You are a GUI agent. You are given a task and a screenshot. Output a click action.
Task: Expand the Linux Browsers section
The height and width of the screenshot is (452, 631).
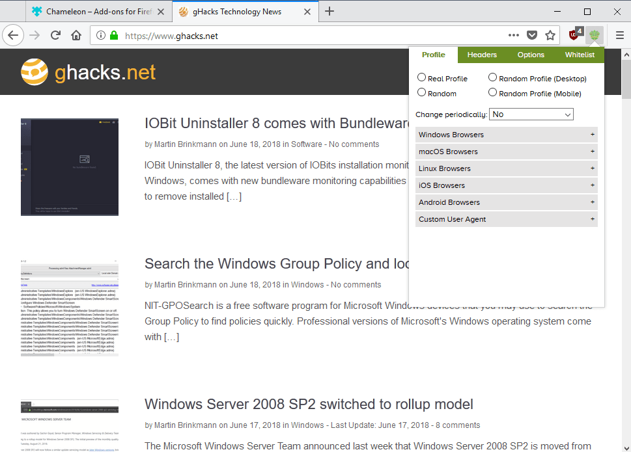click(x=506, y=168)
